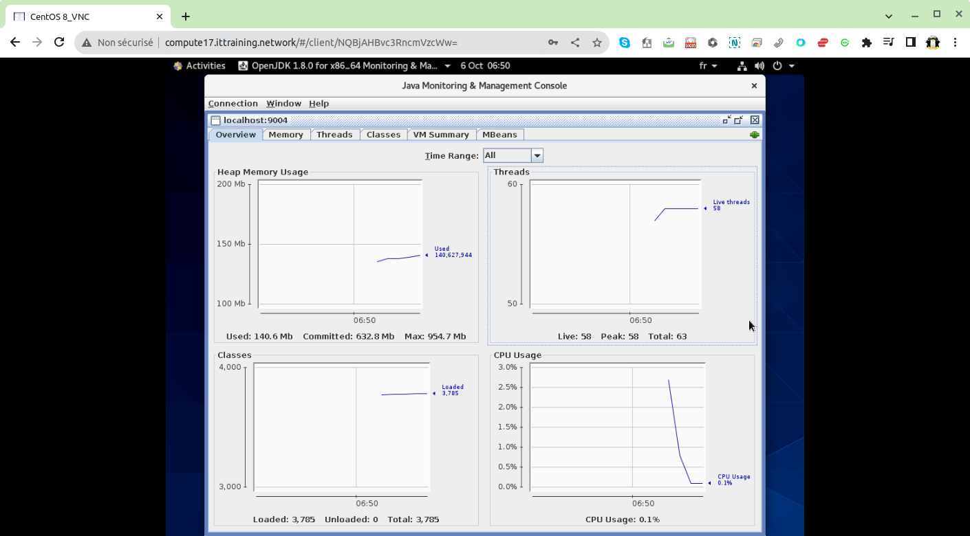The width and height of the screenshot is (970, 536).
Task: Open the browser profile avatar
Action: tap(933, 43)
